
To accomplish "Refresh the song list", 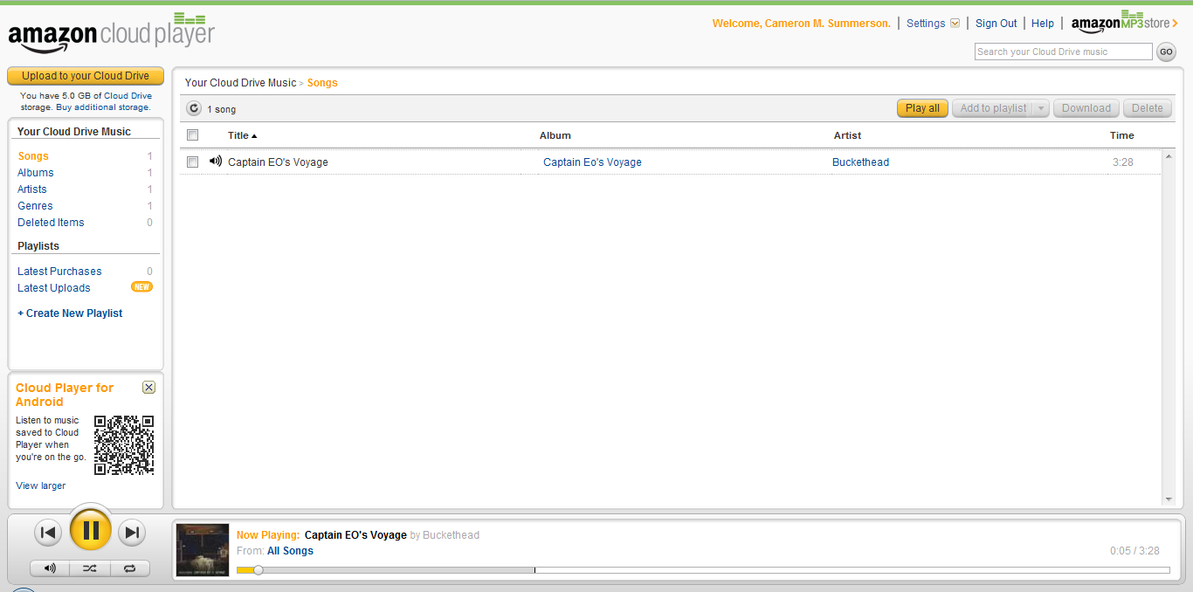I will [193, 108].
